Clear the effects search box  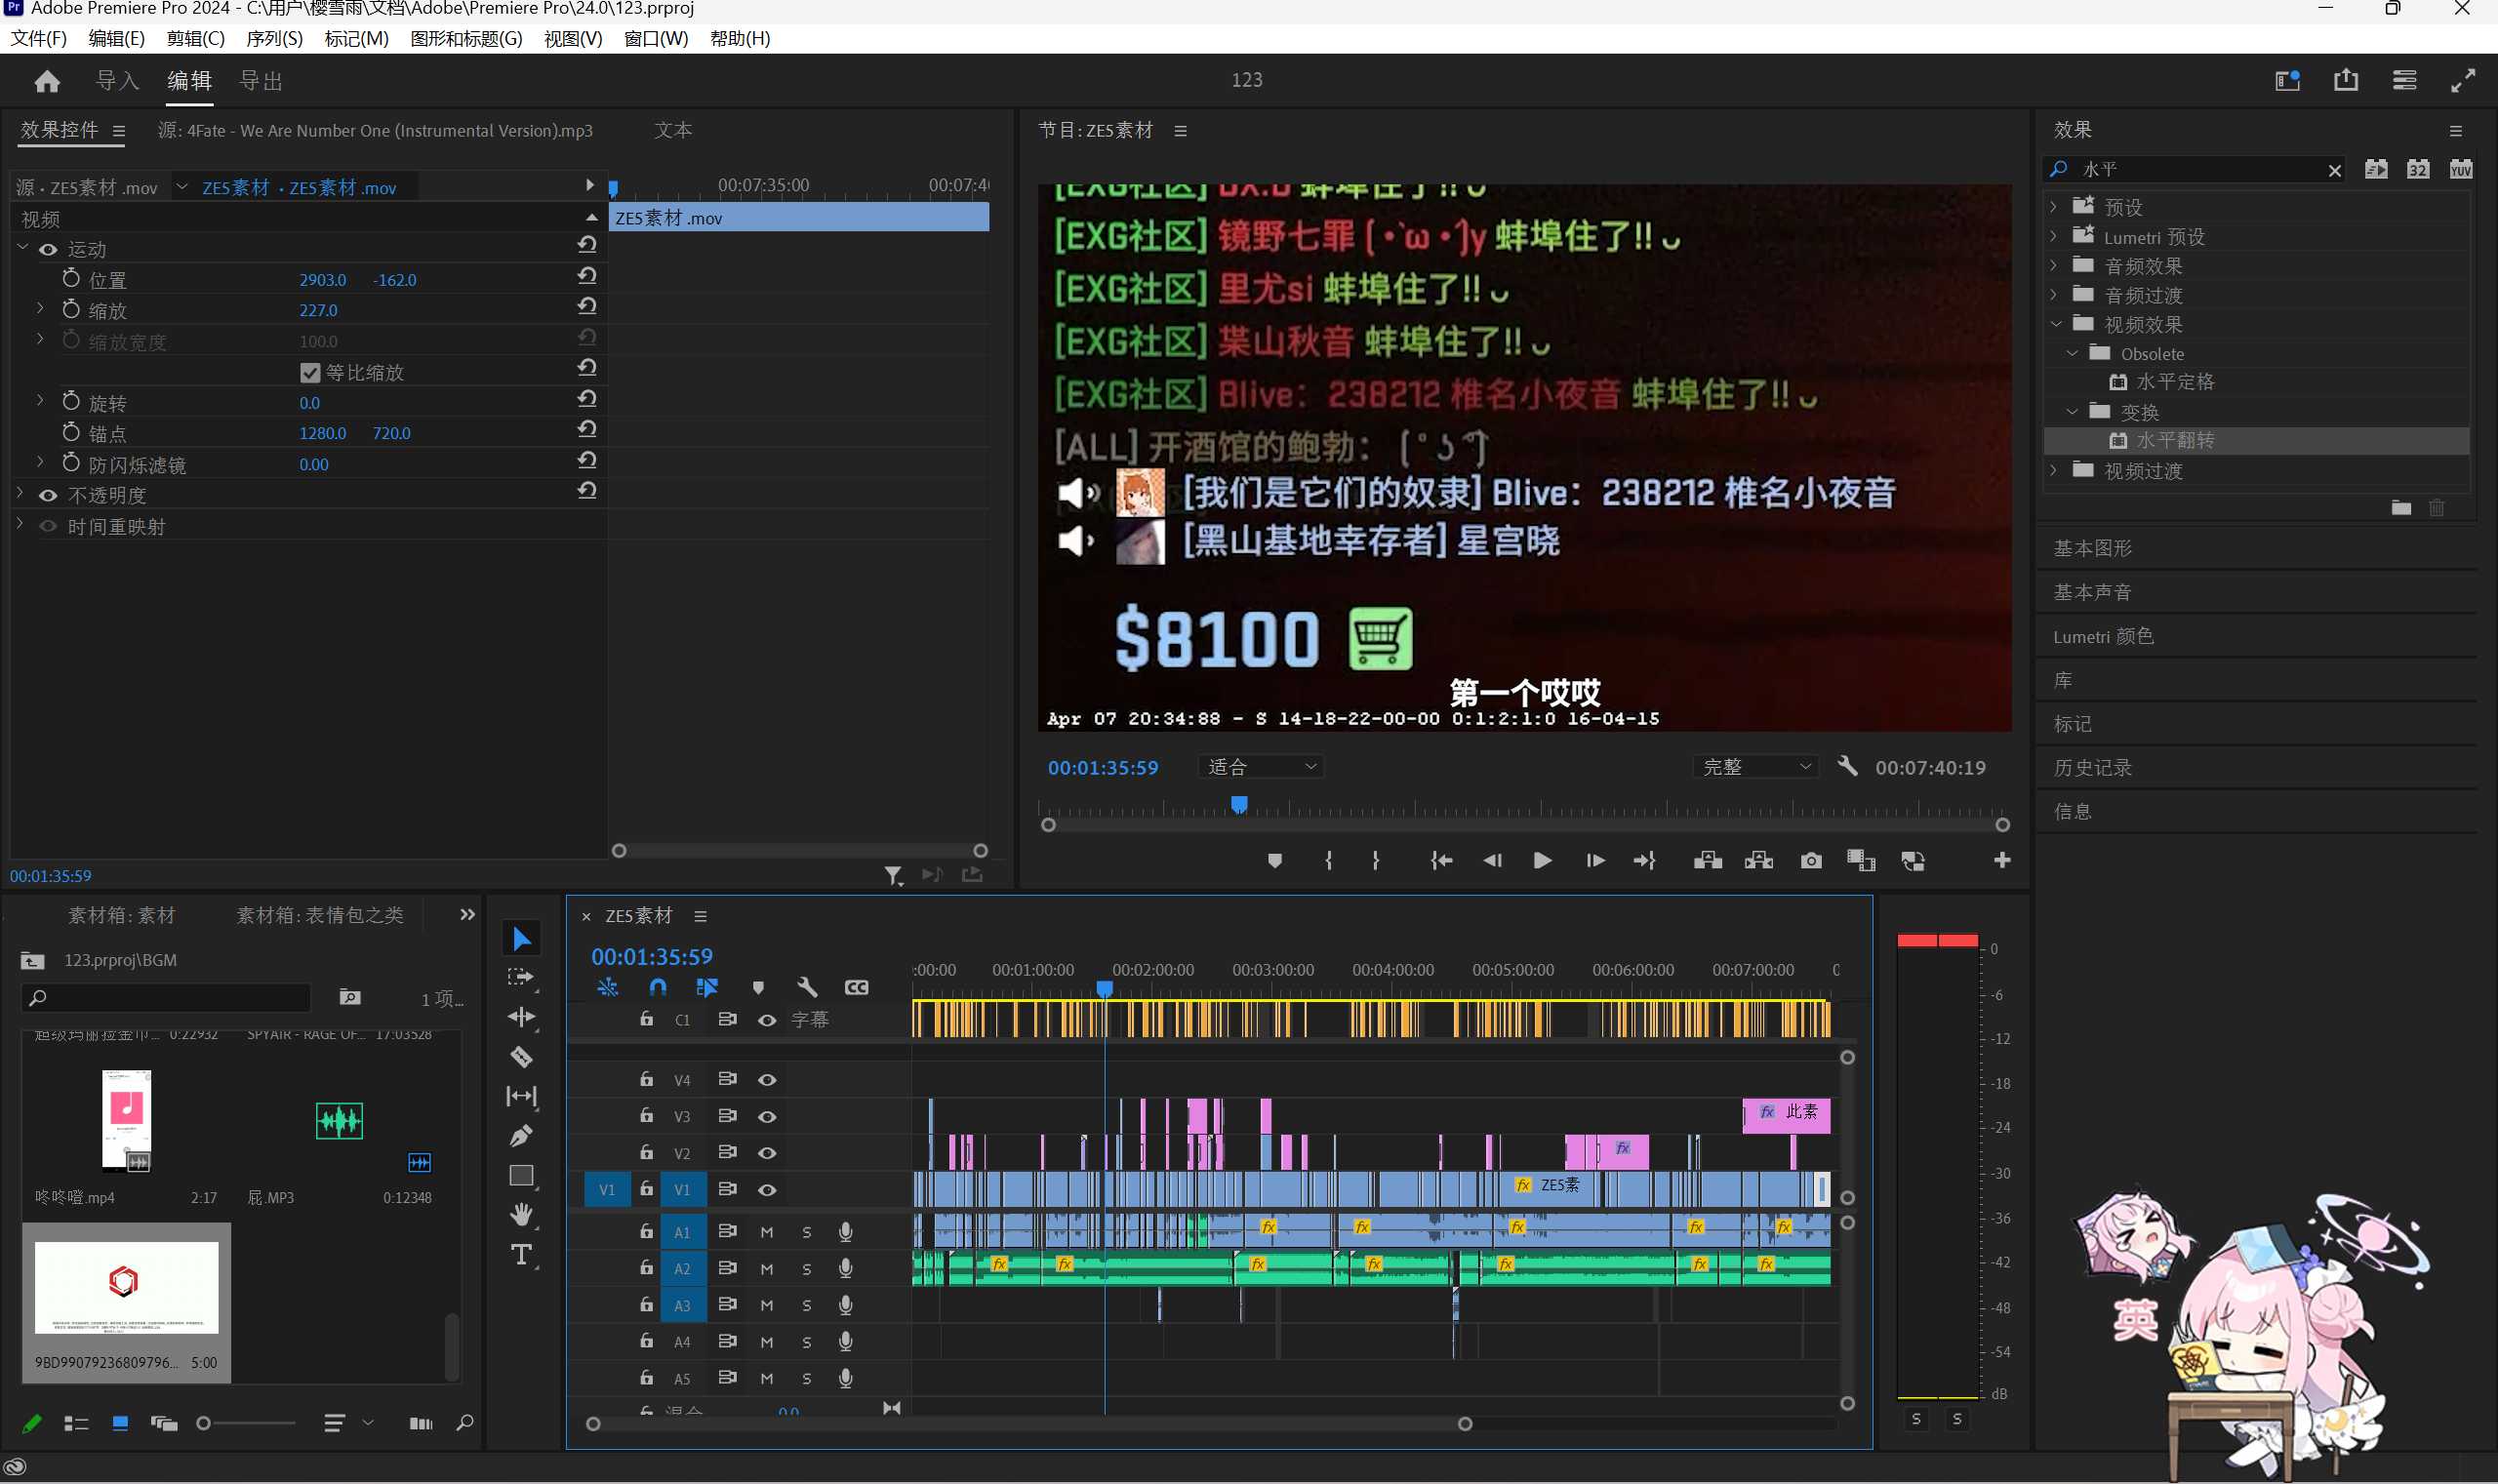(2334, 170)
